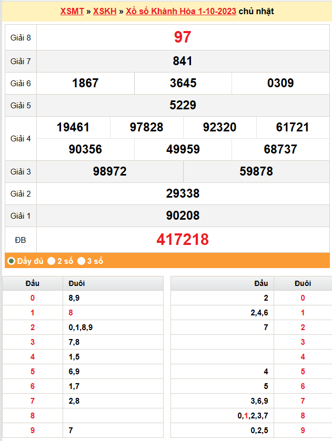Screen dimensions: 332x441
Task: Click the Giải 7 result 841
Action: [x=183, y=61]
